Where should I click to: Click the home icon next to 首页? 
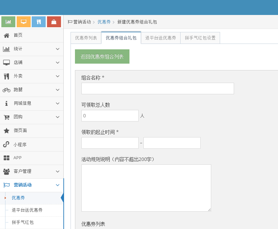coord(6,35)
